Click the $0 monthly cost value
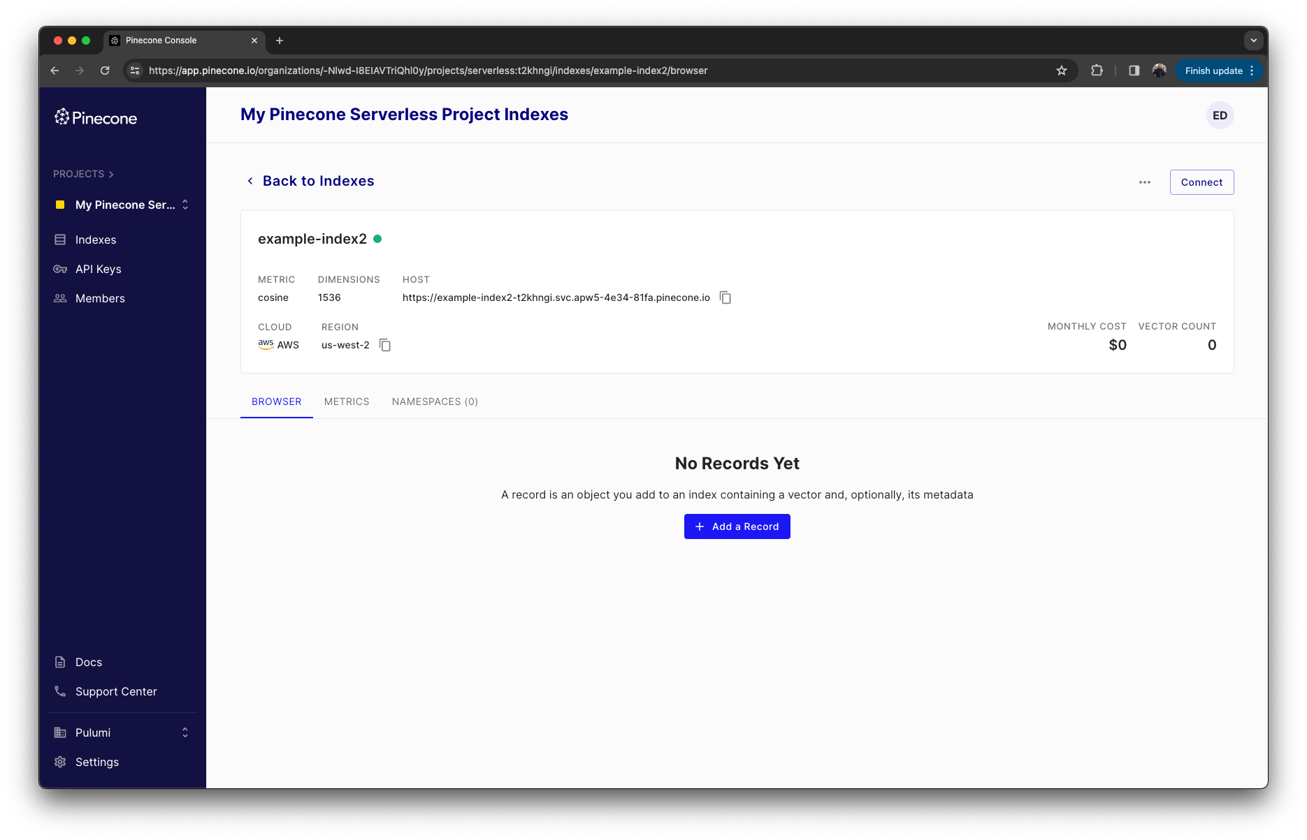 point(1118,345)
